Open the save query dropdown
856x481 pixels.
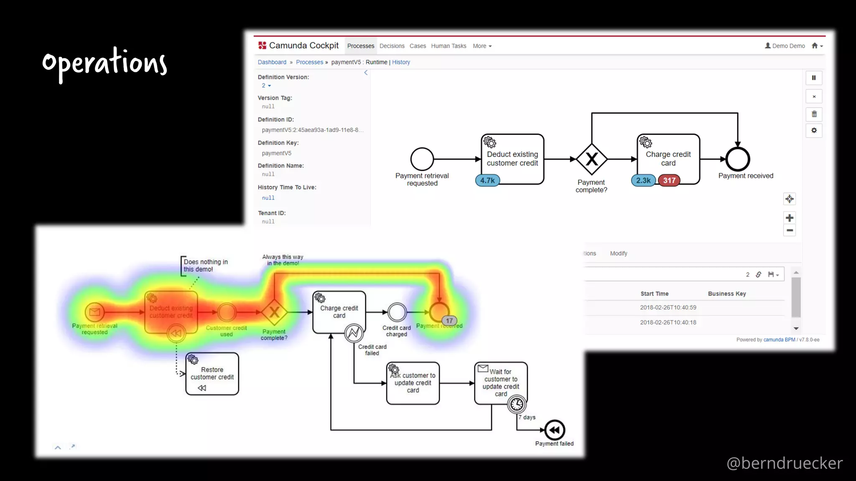coord(773,274)
